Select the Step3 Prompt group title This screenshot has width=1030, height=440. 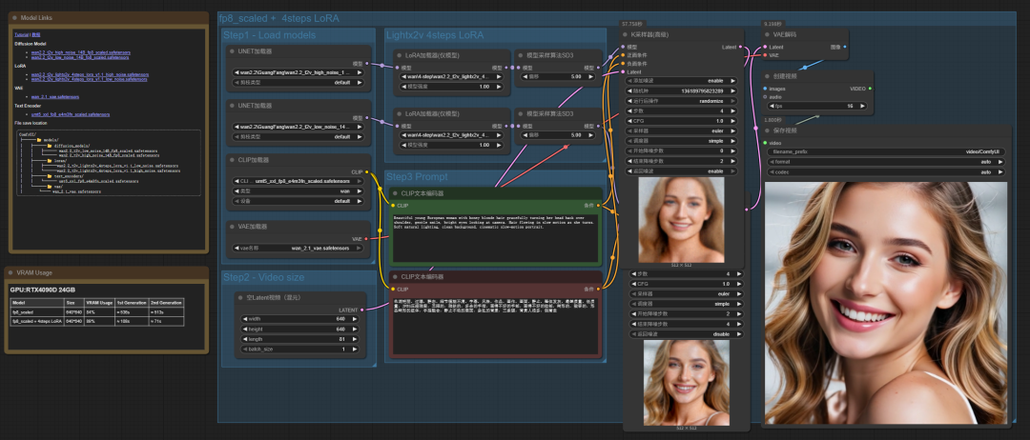(x=417, y=176)
